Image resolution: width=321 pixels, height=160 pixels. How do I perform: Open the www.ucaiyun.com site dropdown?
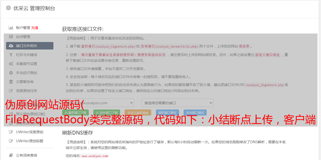pyautogui.click(x=98, y=103)
